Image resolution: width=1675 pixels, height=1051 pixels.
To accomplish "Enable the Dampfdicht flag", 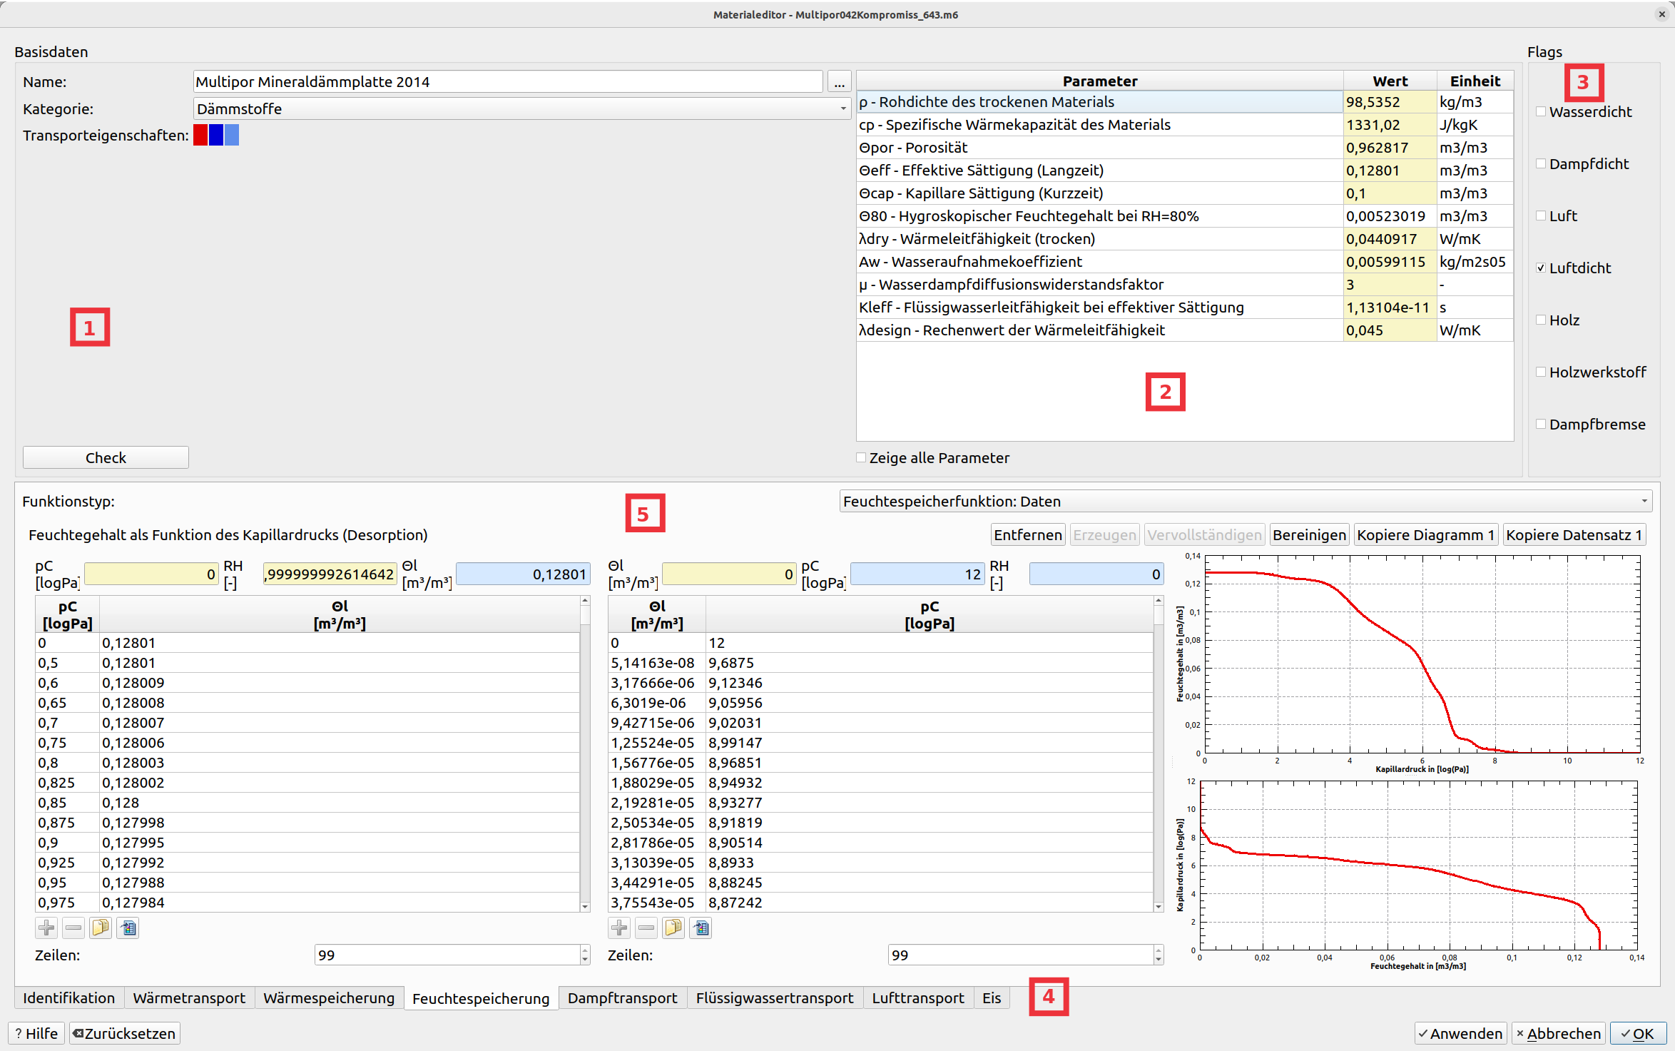I will point(1541,163).
